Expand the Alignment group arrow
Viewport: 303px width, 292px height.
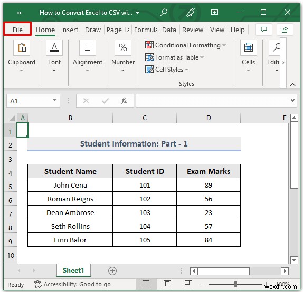click(87, 71)
